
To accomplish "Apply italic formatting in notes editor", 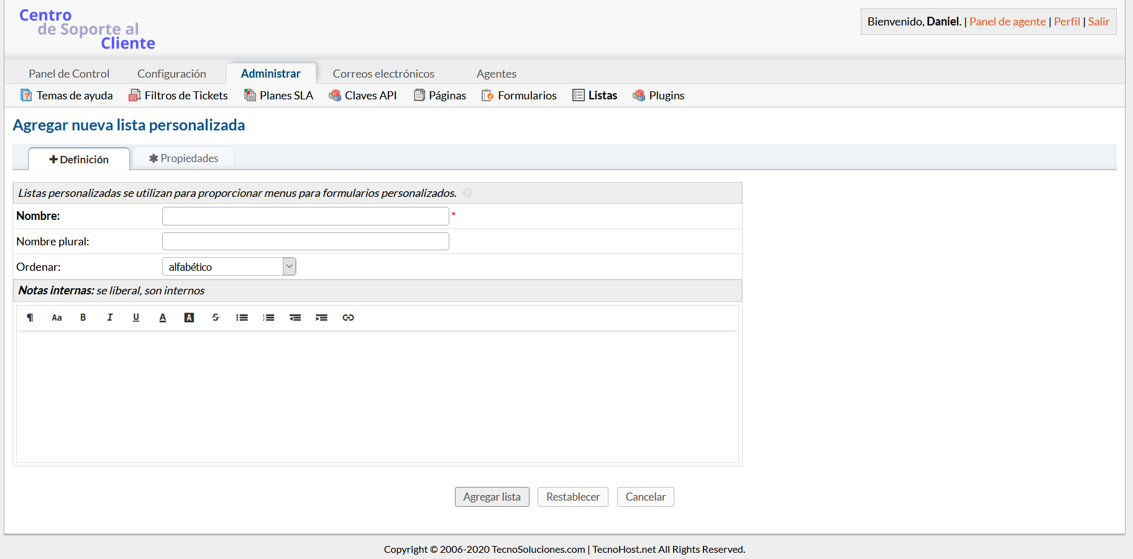I will pyautogui.click(x=109, y=317).
